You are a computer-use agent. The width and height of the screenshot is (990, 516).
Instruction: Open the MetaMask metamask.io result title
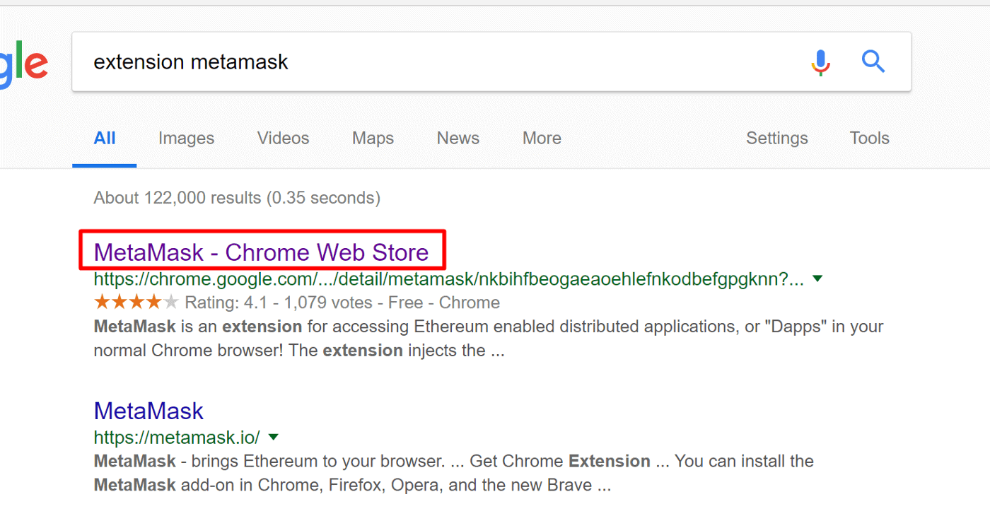(148, 411)
